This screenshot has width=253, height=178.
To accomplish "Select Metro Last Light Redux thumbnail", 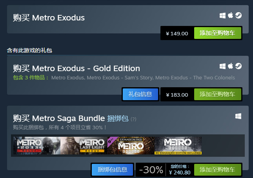I will tap(84, 145).
